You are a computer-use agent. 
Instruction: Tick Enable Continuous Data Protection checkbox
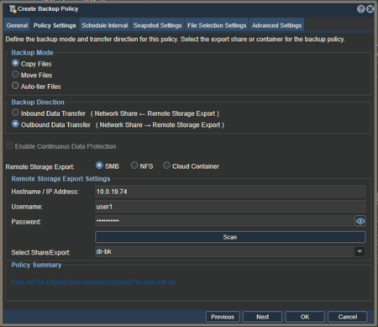(x=9, y=145)
